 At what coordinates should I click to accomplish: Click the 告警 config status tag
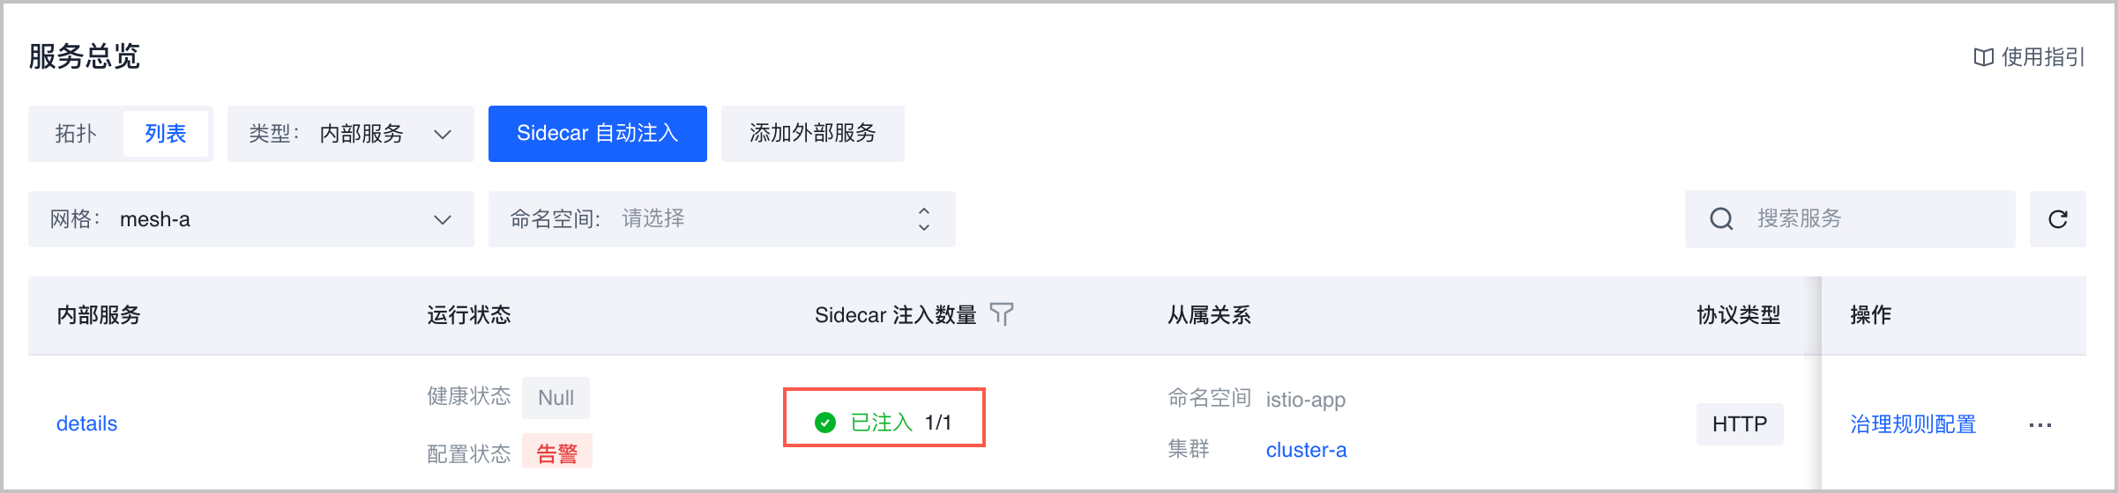tap(556, 453)
